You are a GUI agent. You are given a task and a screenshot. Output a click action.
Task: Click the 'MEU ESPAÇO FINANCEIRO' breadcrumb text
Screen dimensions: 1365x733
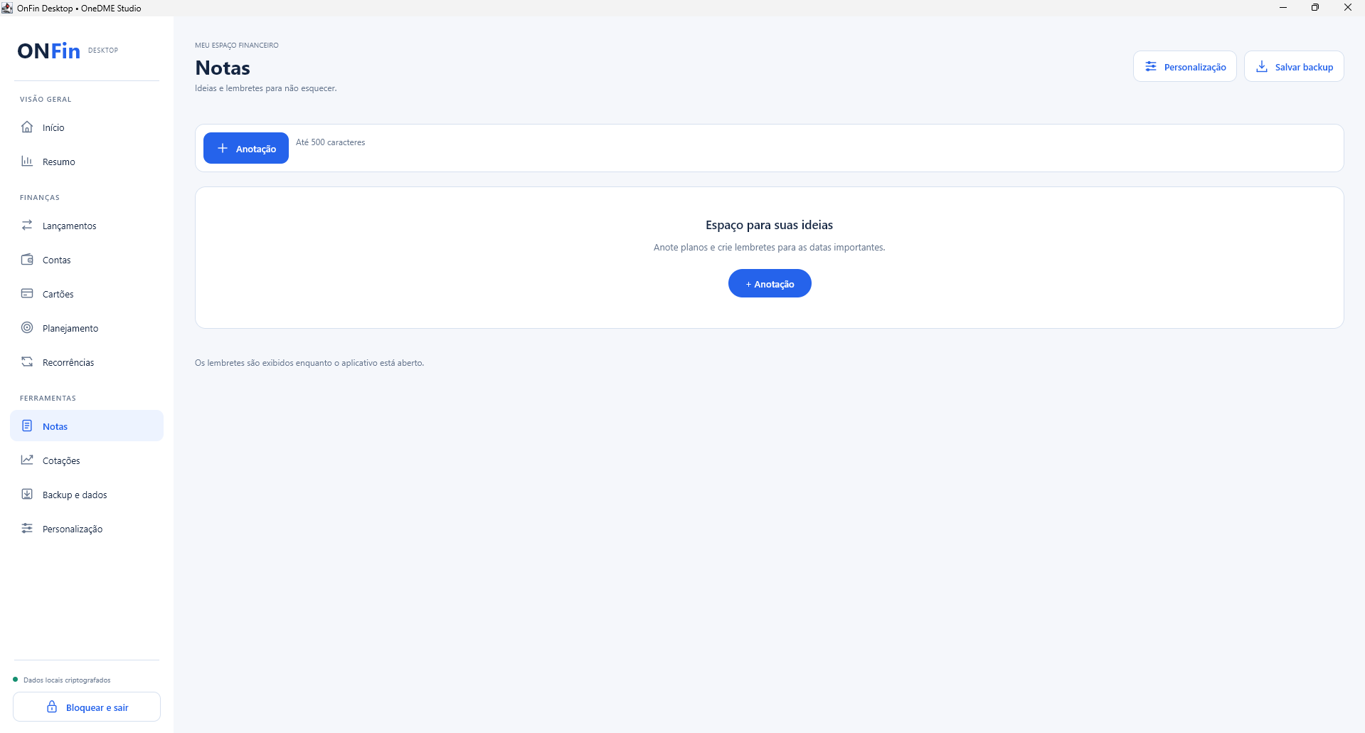point(237,46)
